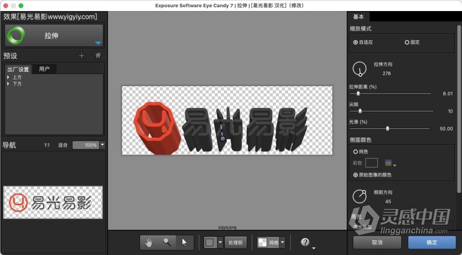Open the 网格 background dropdown arrow
Image resolution: width=462 pixels, height=255 pixels.
point(282,242)
